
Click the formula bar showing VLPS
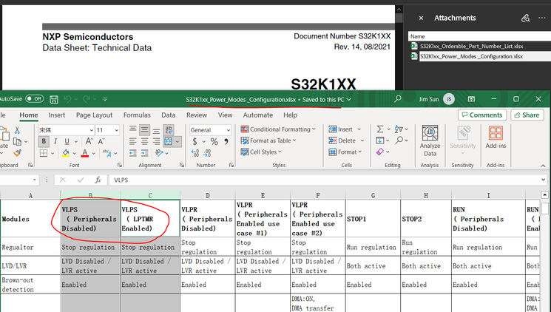[x=327, y=180]
